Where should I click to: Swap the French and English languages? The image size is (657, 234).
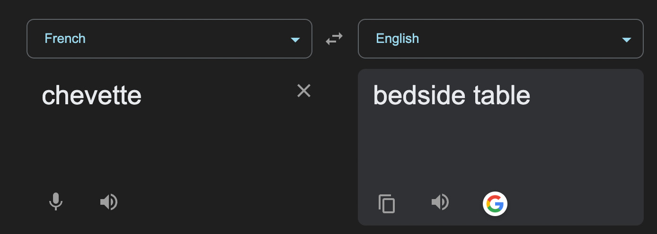[x=334, y=39]
